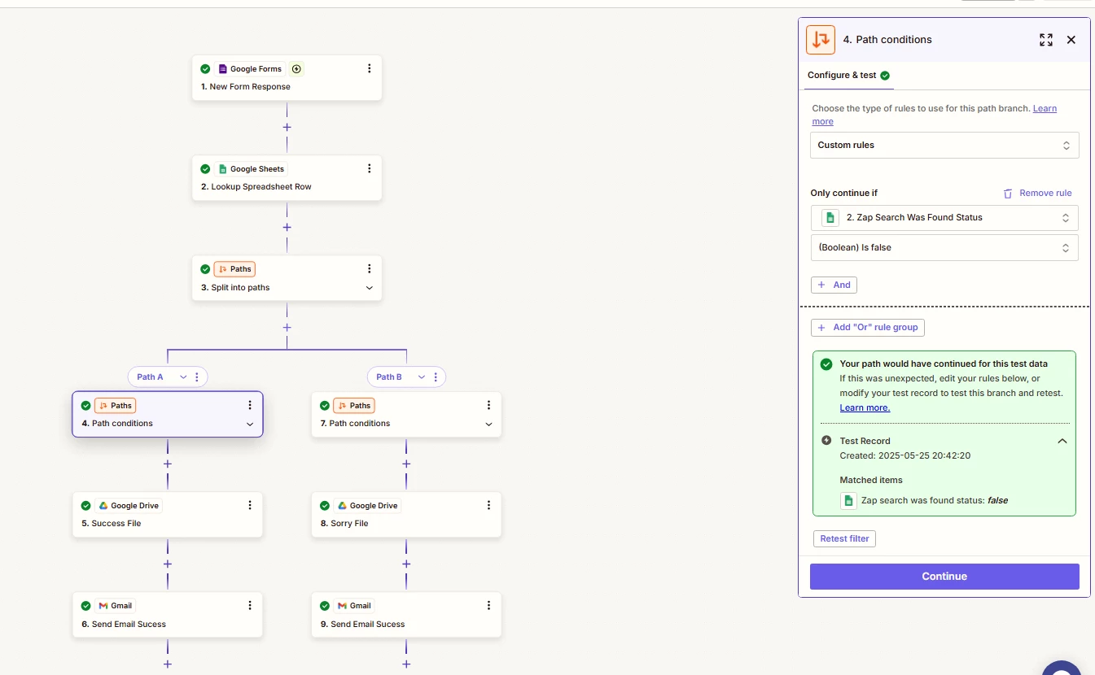Click the 4. Path conditions panel title
Image resolution: width=1095 pixels, height=675 pixels.
(887, 39)
